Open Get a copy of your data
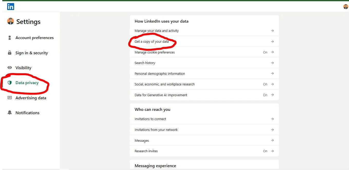Viewport: 349px width, 170px height. [204, 41]
